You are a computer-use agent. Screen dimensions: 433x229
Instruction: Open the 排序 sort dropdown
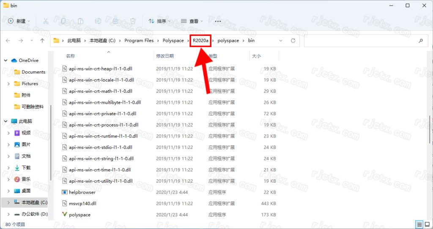click(159, 21)
